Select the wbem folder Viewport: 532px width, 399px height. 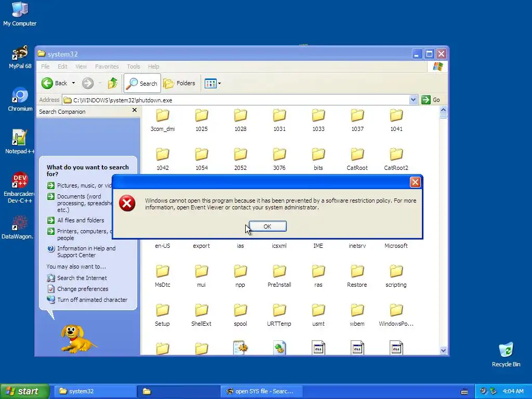click(x=357, y=315)
